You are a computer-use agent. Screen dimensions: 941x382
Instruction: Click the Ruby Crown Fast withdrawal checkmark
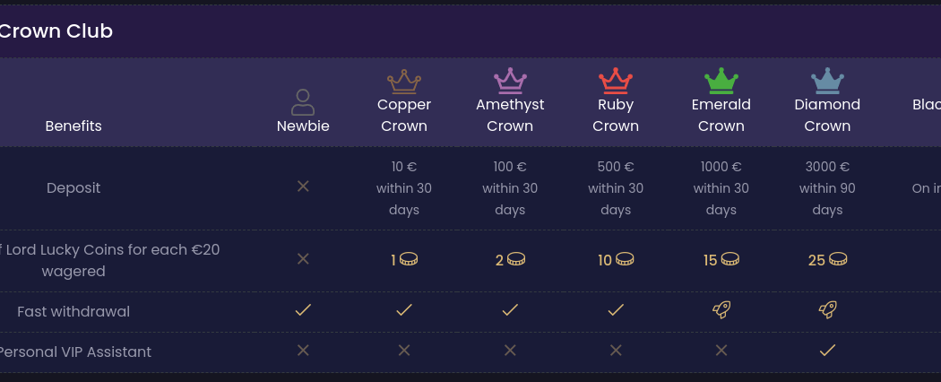click(616, 310)
